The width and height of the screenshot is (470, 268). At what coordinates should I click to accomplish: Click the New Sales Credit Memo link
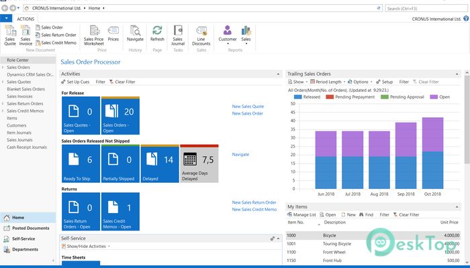[254, 209]
